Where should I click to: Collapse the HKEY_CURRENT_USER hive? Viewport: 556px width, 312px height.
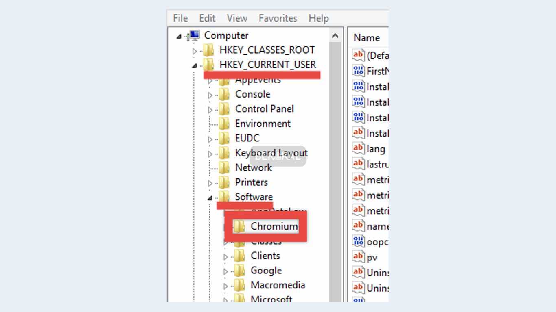tap(194, 65)
